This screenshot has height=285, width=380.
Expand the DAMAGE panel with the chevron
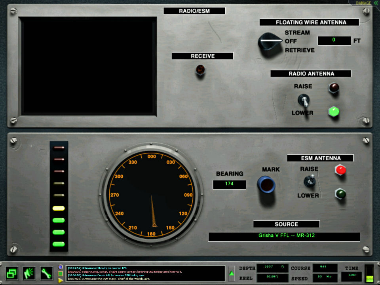[x=370, y=3]
